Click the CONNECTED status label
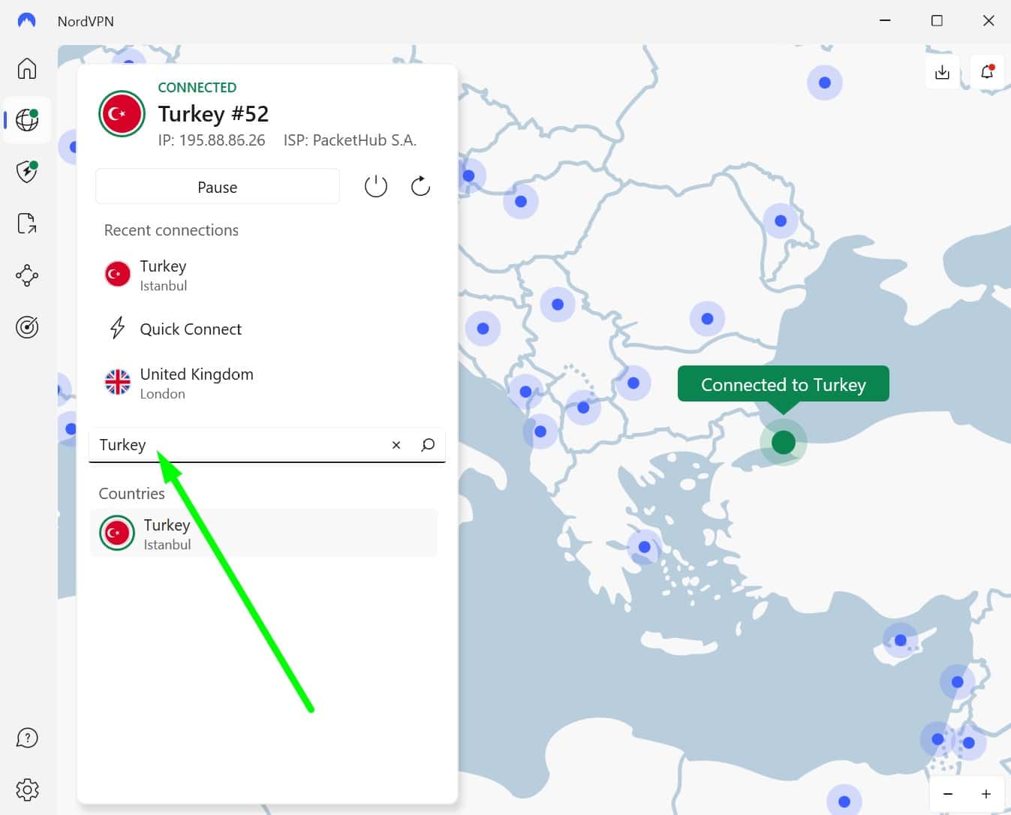 (197, 88)
